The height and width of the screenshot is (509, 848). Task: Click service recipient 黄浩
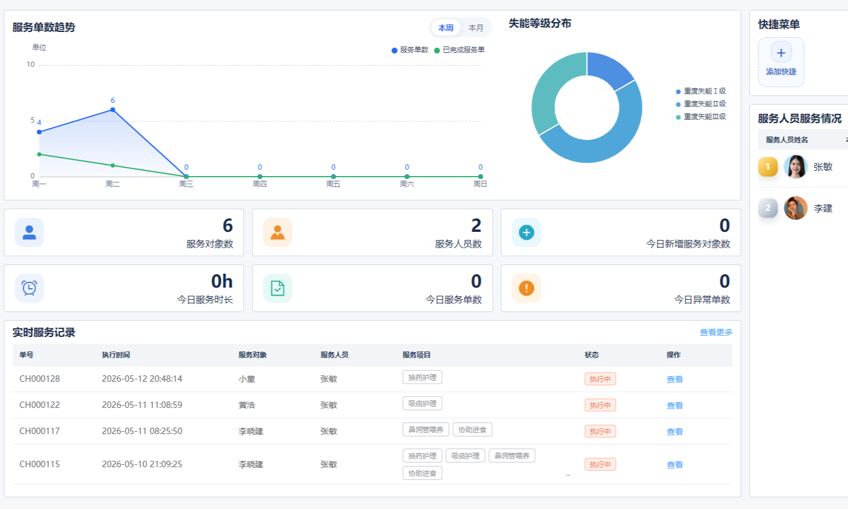point(247,406)
